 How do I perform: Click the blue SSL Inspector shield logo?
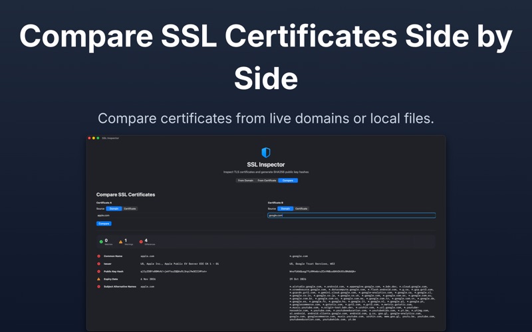(265, 153)
